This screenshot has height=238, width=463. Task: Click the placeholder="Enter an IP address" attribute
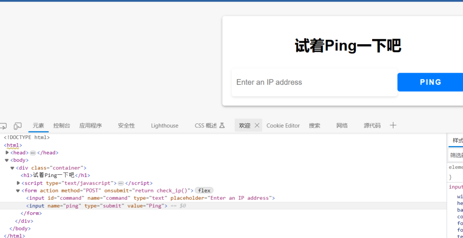coord(221,198)
